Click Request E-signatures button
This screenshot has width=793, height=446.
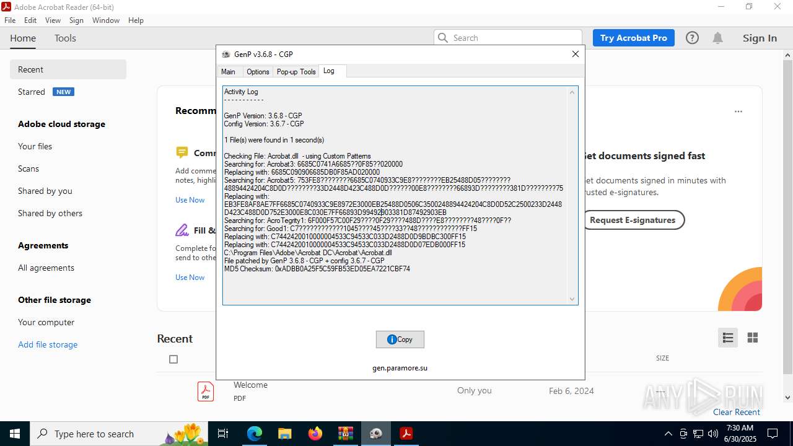click(x=633, y=220)
